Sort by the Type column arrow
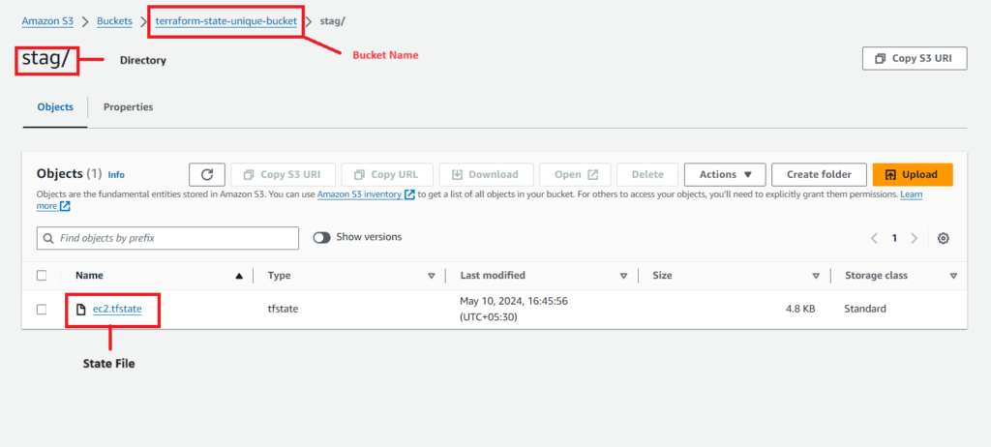Image resolution: width=991 pixels, height=447 pixels. [x=432, y=276]
